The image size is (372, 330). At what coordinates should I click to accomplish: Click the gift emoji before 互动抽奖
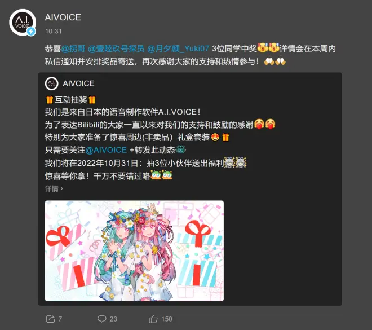point(50,100)
